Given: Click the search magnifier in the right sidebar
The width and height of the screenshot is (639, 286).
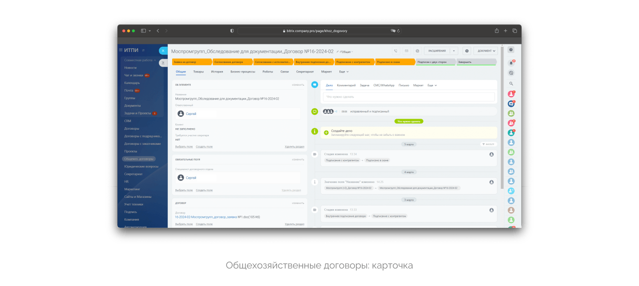Looking at the screenshot, I should pos(511,83).
